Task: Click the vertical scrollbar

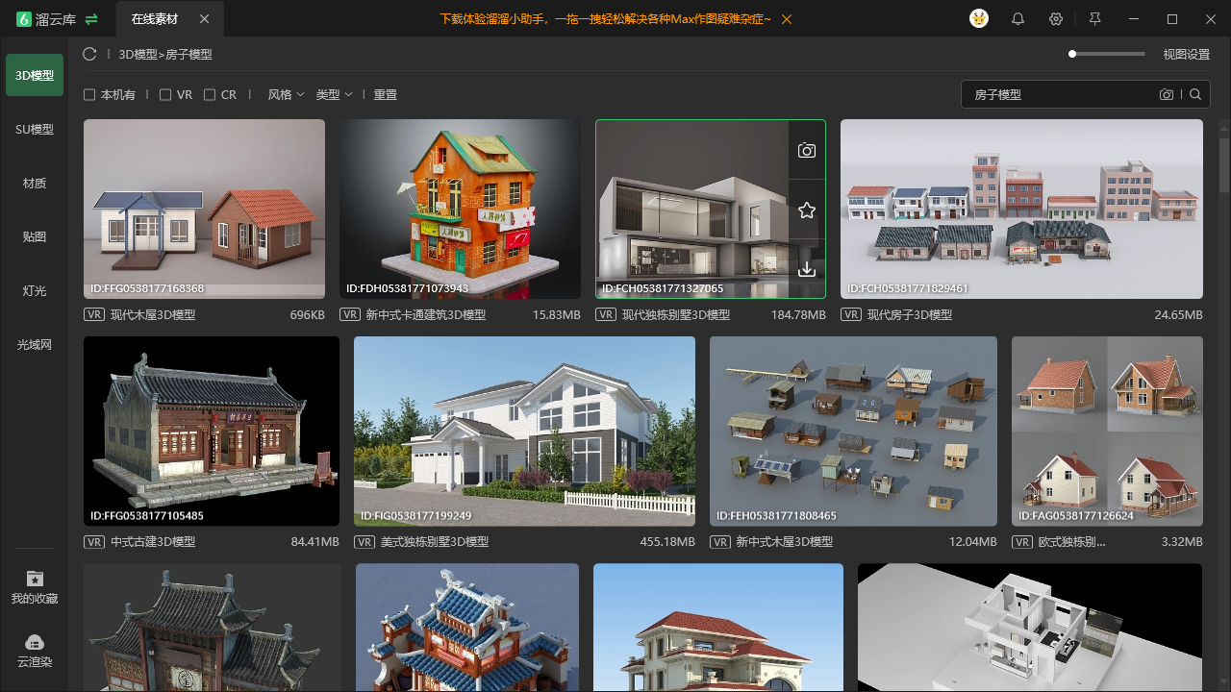Action: [1224, 165]
